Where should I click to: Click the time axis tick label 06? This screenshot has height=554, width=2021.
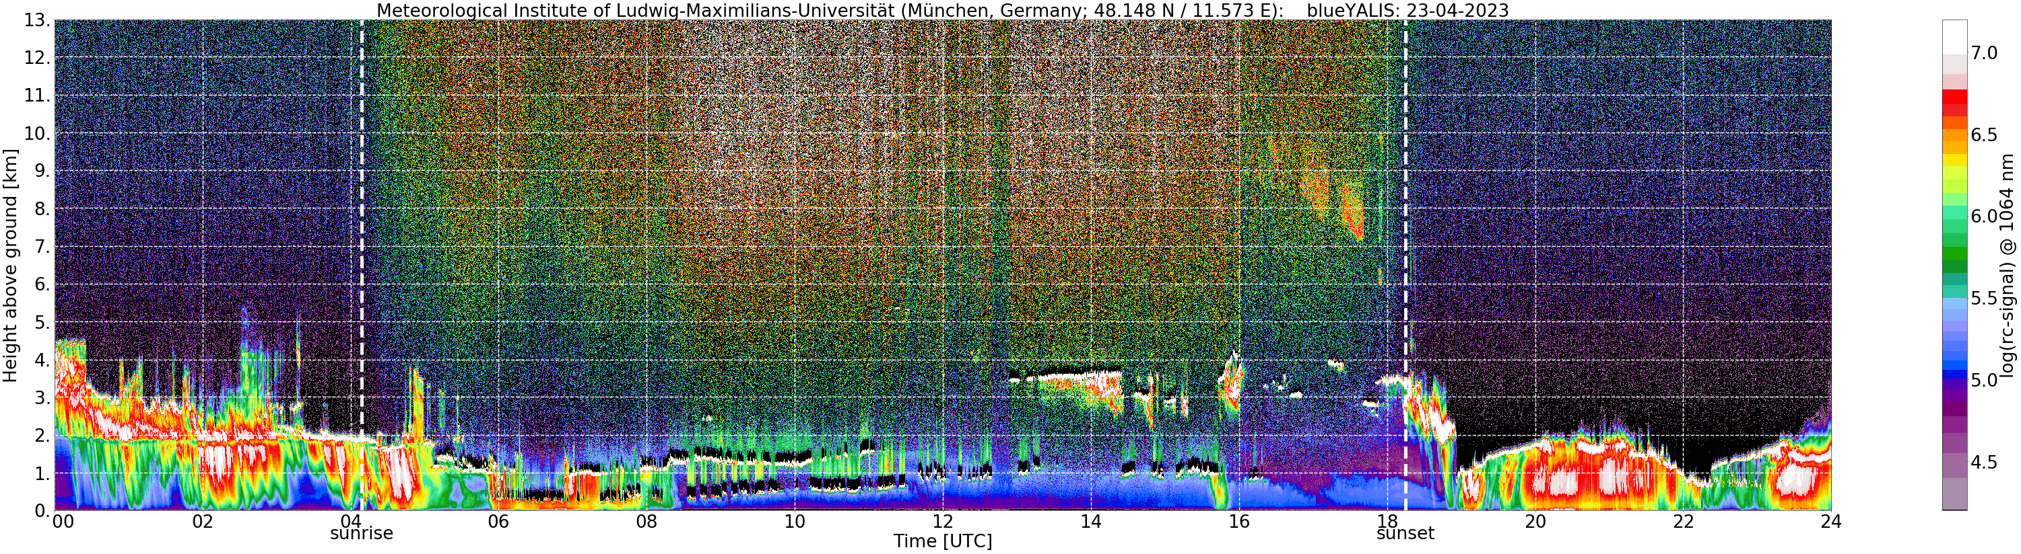(x=498, y=522)
